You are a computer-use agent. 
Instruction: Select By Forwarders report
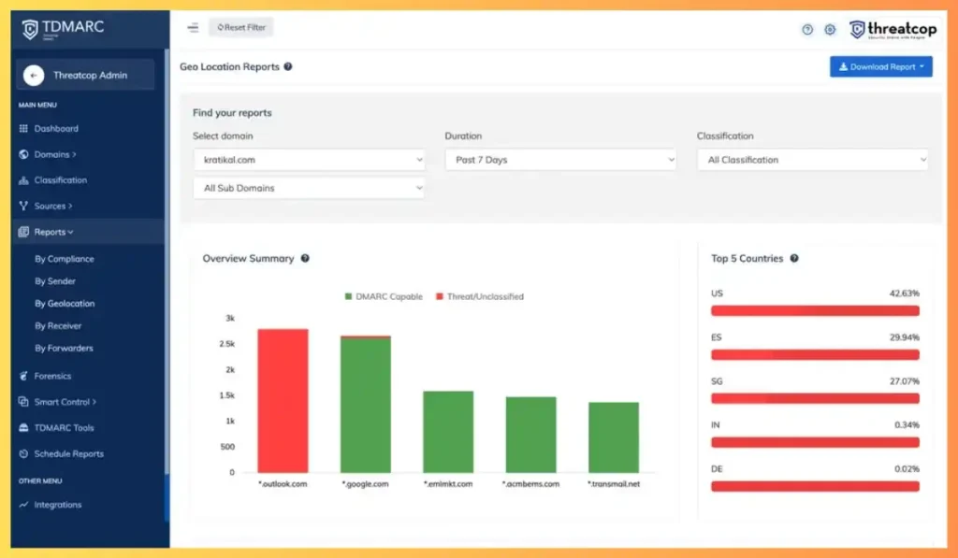(x=64, y=348)
